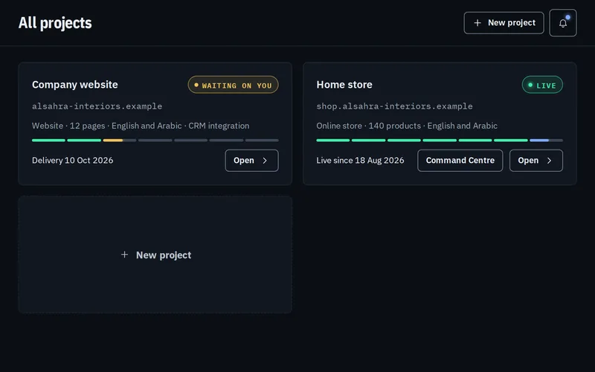Click chevron arrow on Company website Open
Screen dimensions: 595x372
265,161
